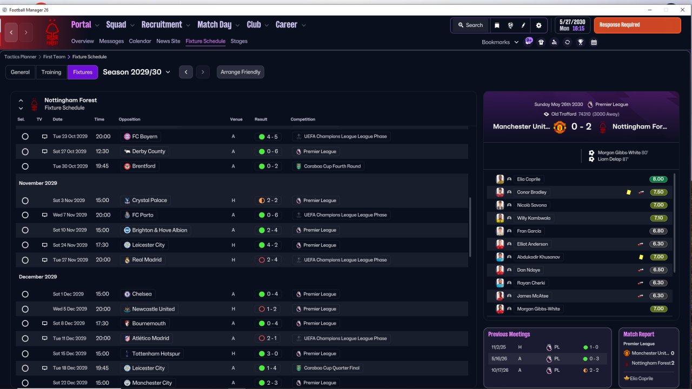The height and width of the screenshot is (389, 692).
Task: Click the up chevron beside Nottingham Forest header
Action: [21, 100]
